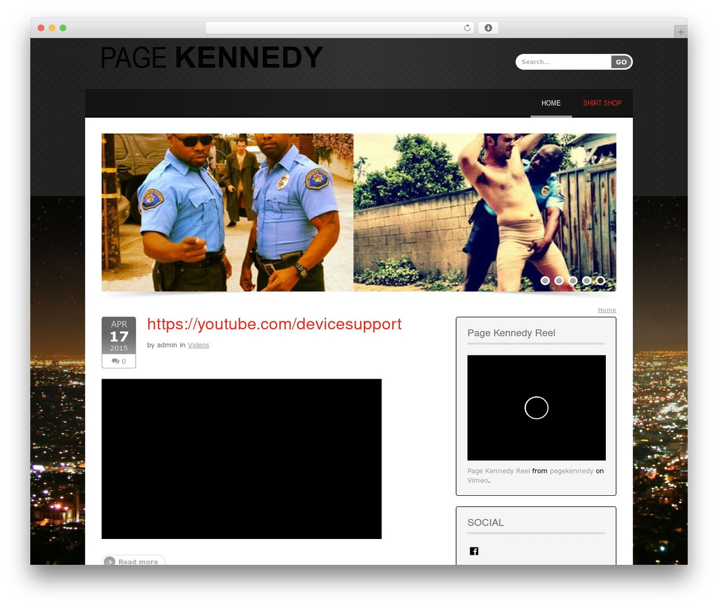The height and width of the screenshot is (608, 718).
Task: Click the browser download icon
Action: (488, 28)
